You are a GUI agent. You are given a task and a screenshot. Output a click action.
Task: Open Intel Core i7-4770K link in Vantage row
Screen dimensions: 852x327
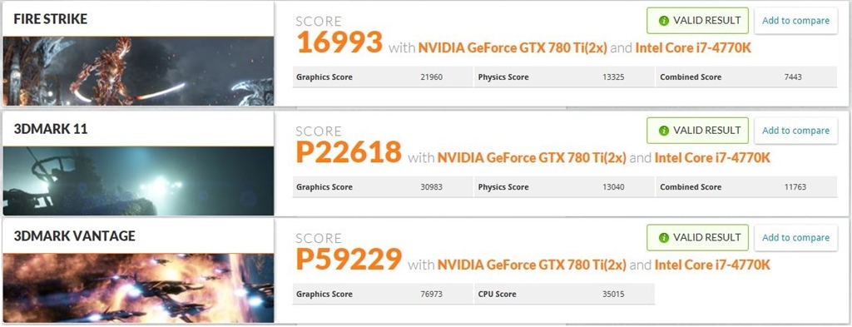tap(712, 265)
